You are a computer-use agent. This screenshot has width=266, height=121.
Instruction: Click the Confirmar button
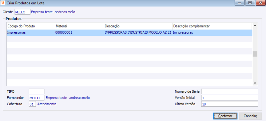(x=225, y=116)
